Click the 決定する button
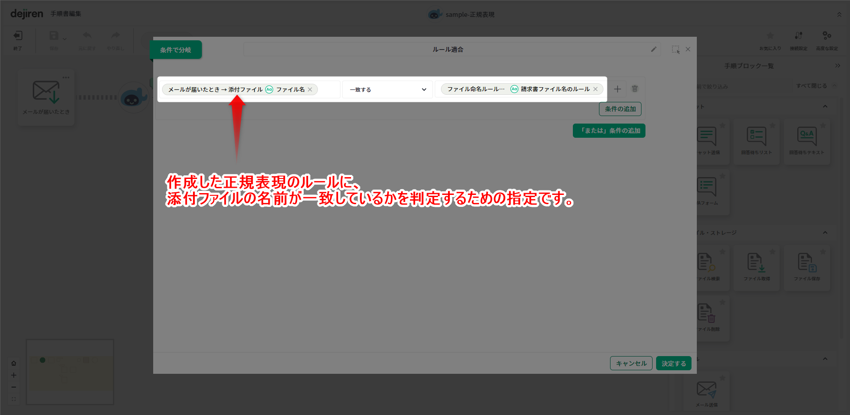Screen dimensions: 850x415 click(673, 363)
